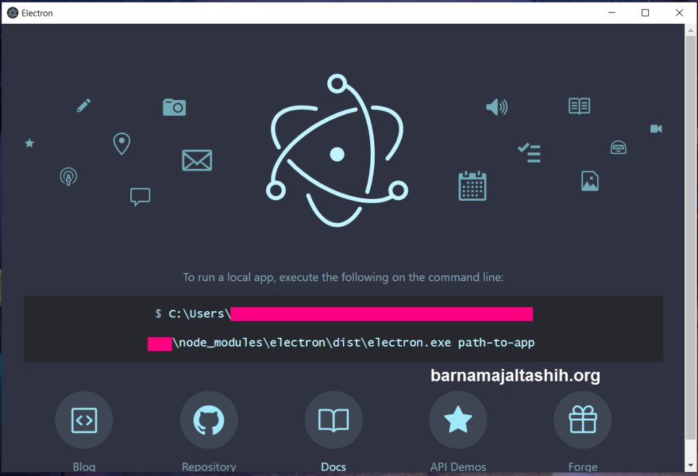Screen dimensions: 698x476
Task: Maximize the Electron window
Action: 645,12
